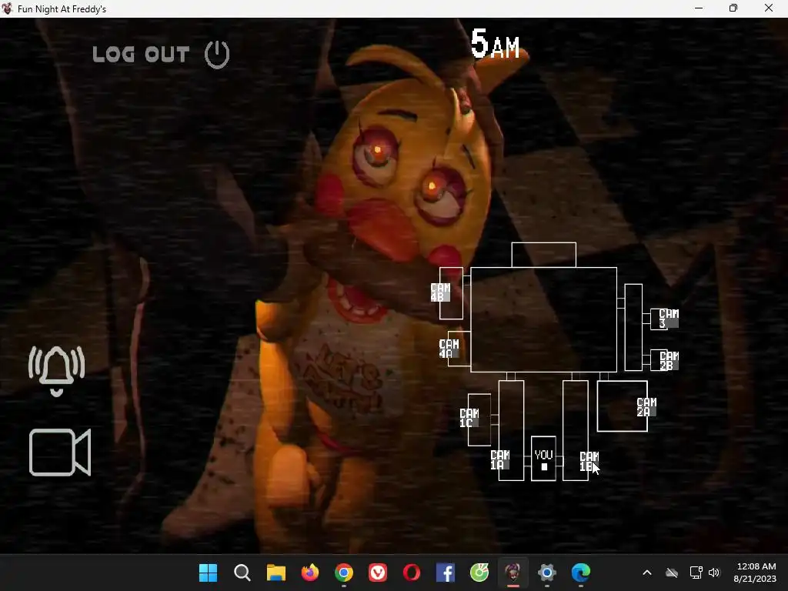Minimize the Fun Night At Freddy's window
788x591 pixels.
point(699,8)
